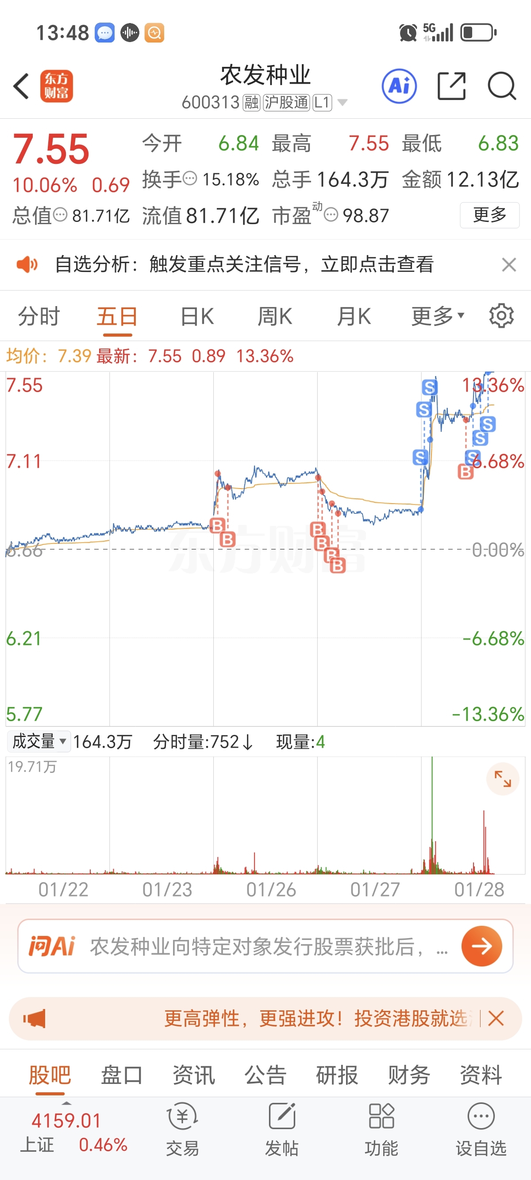Switch to the 日K tab

click(197, 316)
